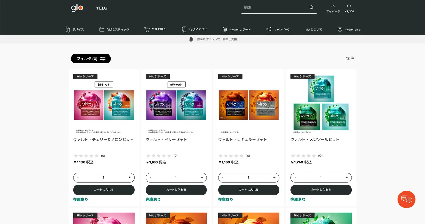Click the search magnifier icon
The width and height of the screenshot is (425, 224).
click(x=312, y=7)
